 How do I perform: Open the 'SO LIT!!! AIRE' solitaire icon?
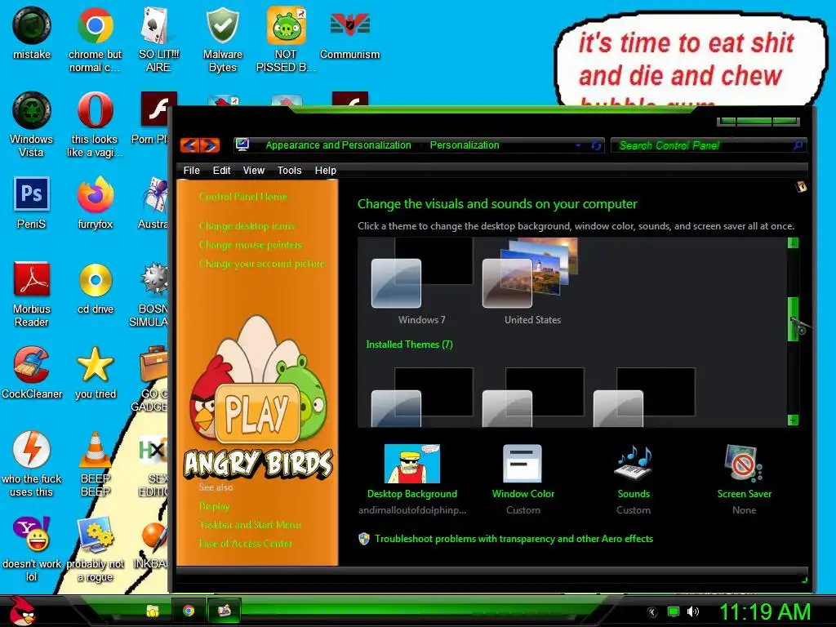click(x=158, y=39)
